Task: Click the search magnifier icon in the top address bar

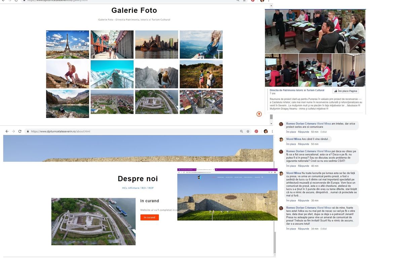Action: point(237,1)
